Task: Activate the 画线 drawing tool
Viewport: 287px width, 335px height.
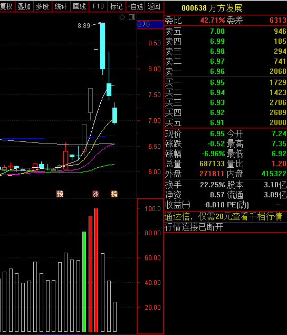Action: click(79, 6)
